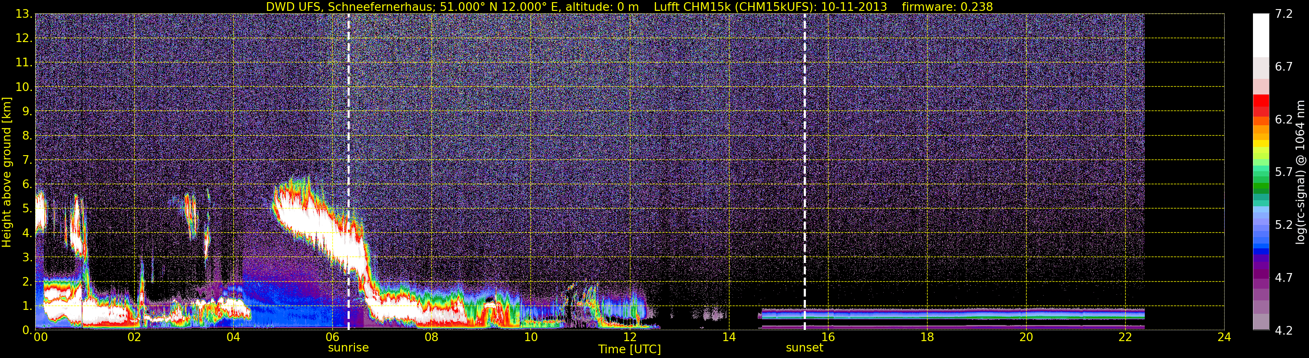Viewport: 1309px width, 358px height.
Task: Click the time axis tick '16'
Action: click(x=828, y=338)
